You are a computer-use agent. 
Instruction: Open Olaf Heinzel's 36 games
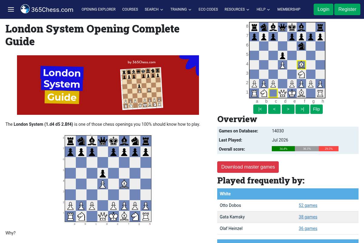pos(308,228)
